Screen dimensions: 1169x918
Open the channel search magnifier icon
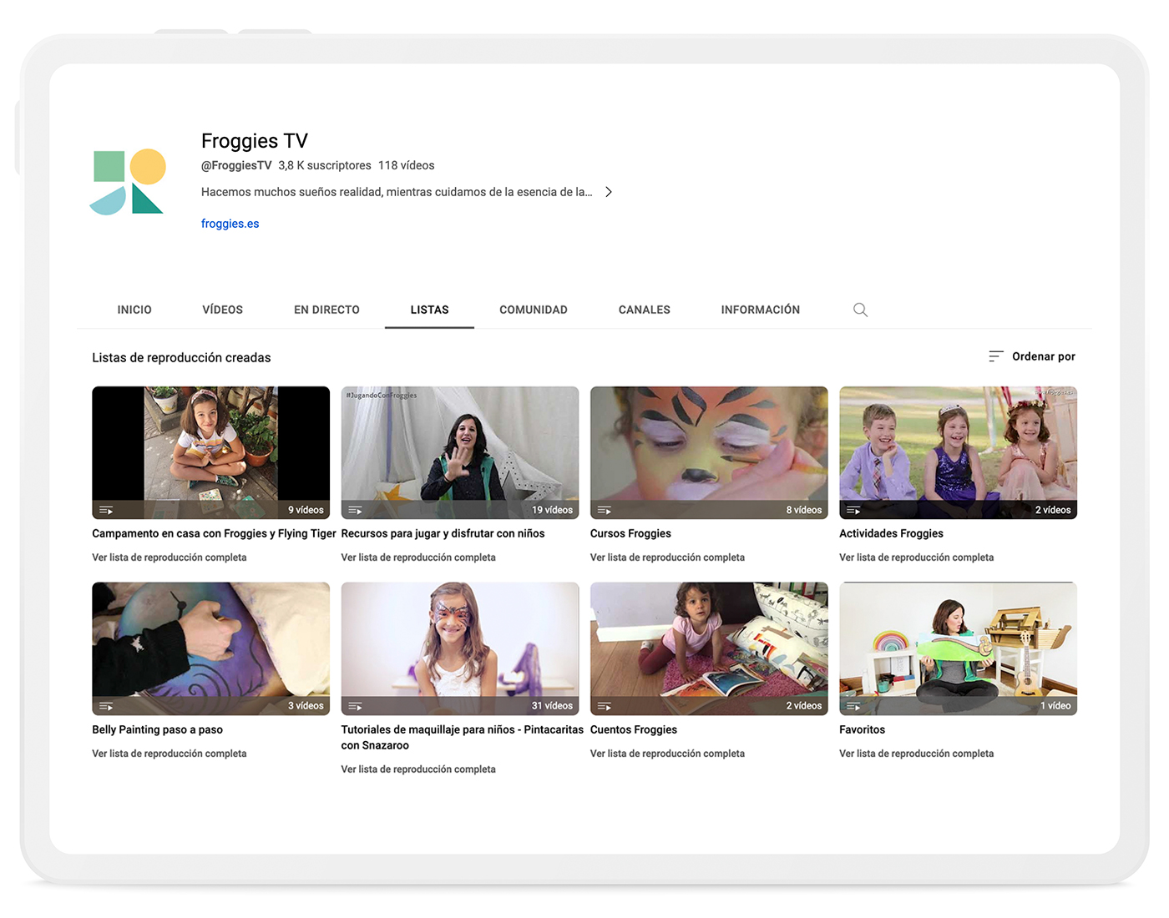click(x=860, y=310)
